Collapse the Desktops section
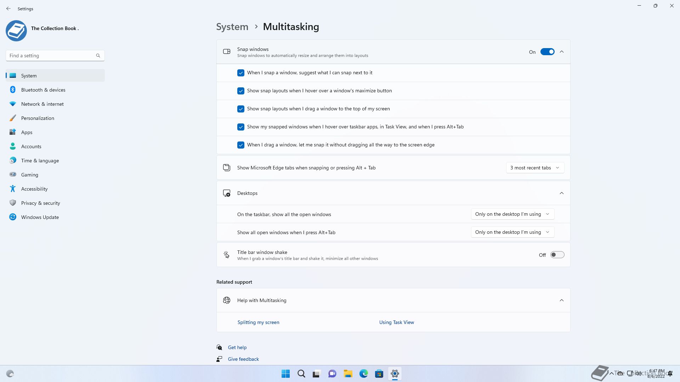Screen dimensions: 680x382 click(561, 193)
